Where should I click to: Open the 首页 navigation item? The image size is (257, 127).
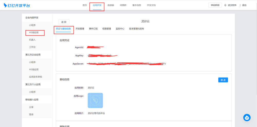pyautogui.click(x=85, y=5)
